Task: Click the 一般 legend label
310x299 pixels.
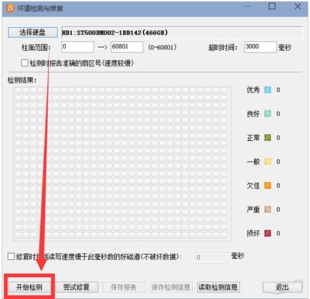Action: (253, 161)
